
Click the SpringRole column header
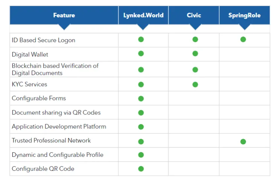point(245,15)
